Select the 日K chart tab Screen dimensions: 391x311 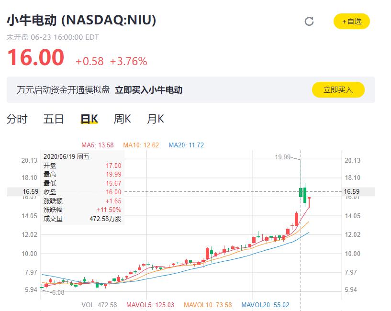pyautogui.click(x=89, y=119)
